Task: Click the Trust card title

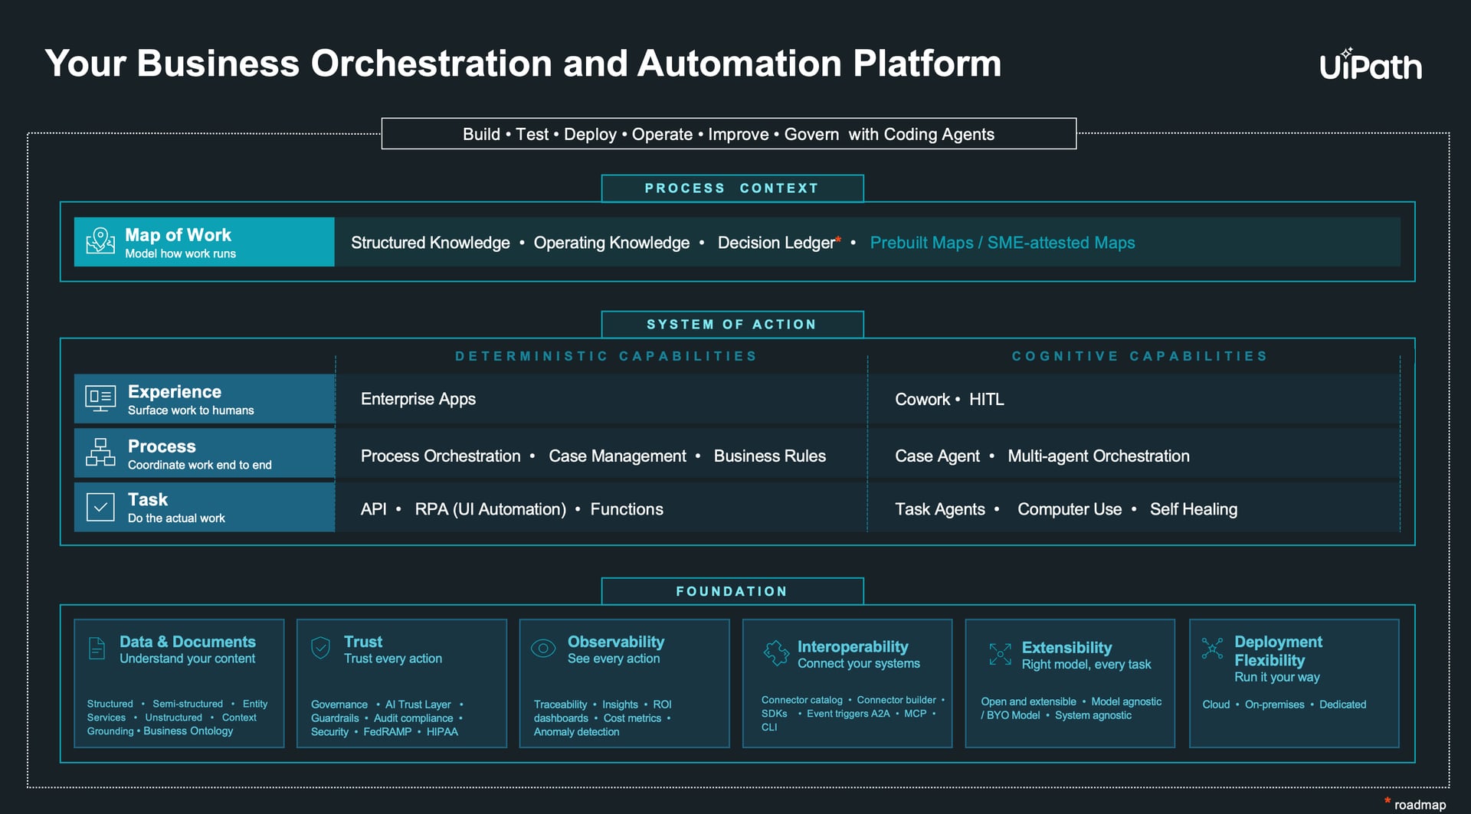Action: click(363, 642)
